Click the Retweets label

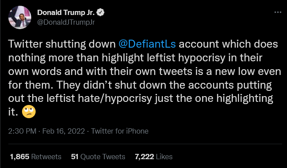click(46, 157)
